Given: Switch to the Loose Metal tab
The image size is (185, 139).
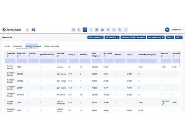Looking at the screenshot, I should tap(17, 46).
